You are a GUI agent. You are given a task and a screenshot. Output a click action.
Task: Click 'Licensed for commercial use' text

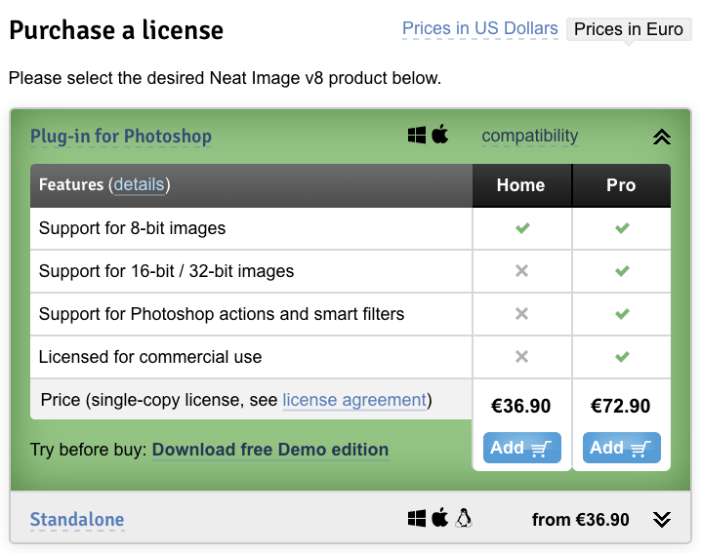tap(150, 357)
